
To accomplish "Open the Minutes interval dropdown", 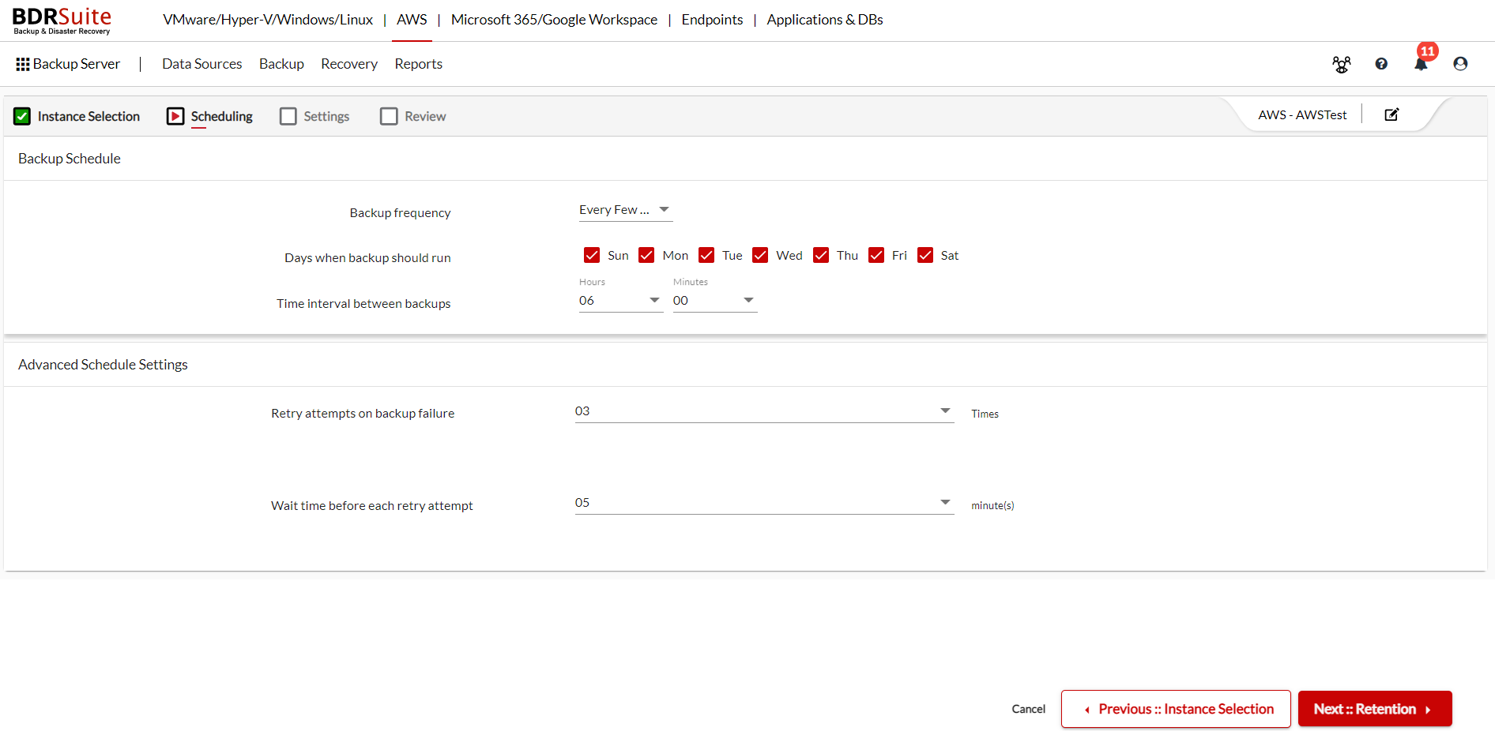I will [715, 301].
